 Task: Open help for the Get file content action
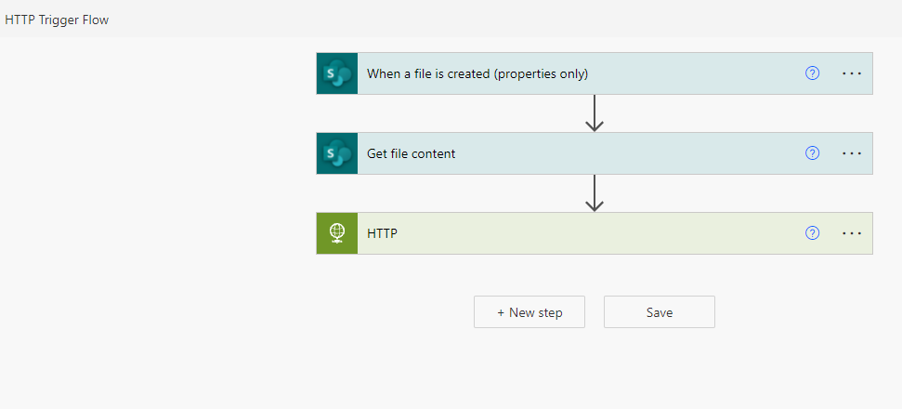coord(812,153)
